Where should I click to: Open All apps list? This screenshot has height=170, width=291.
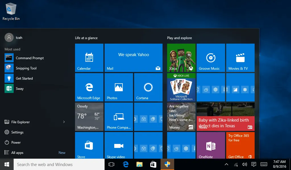(x=17, y=153)
